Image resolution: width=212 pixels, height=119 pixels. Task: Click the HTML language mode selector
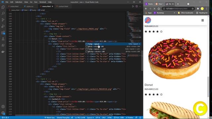(110, 118)
